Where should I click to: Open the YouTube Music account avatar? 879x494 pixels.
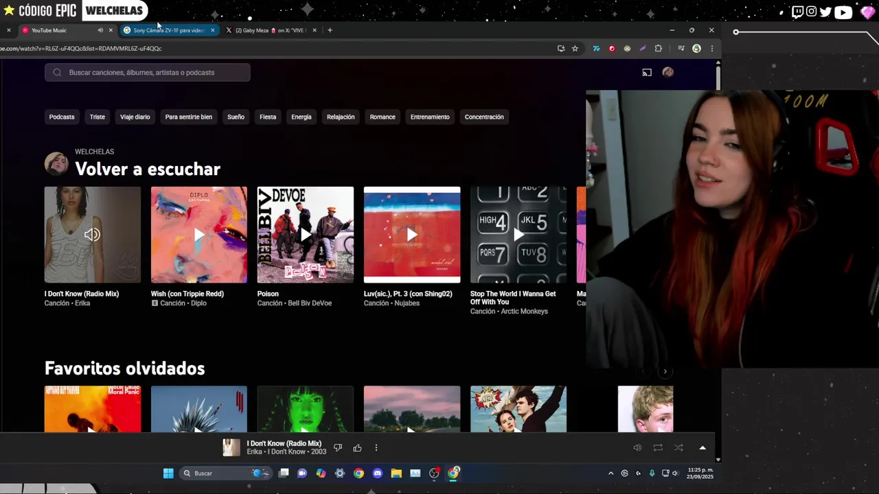[x=667, y=72]
